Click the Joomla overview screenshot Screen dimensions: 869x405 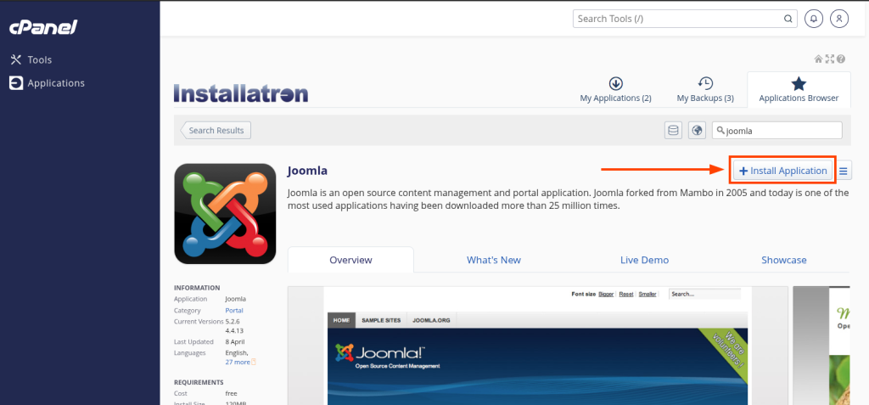pyautogui.click(x=537, y=346)
